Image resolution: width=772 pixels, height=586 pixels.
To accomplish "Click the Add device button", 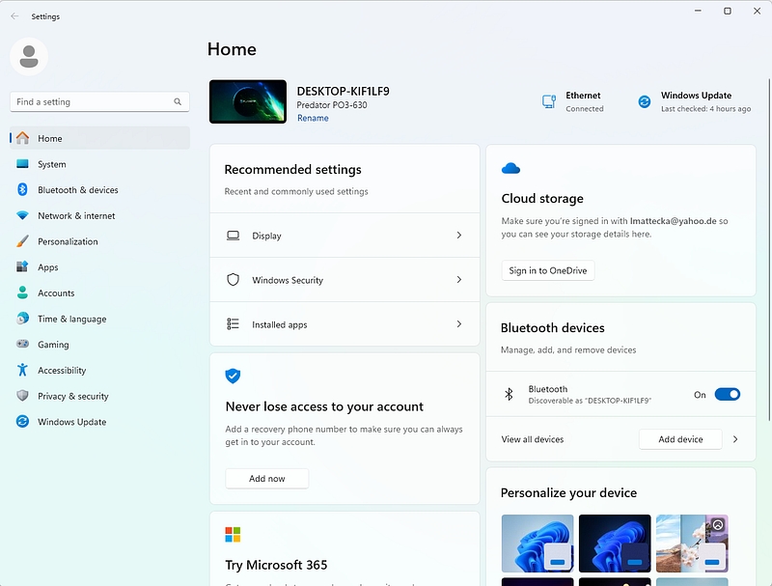I will (x=680, y=439).
